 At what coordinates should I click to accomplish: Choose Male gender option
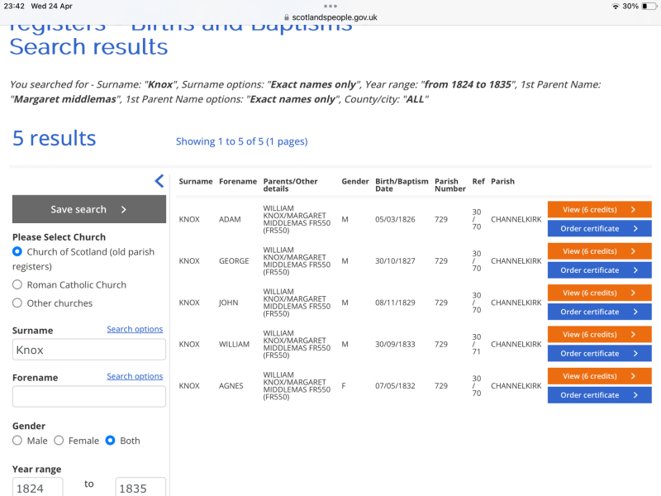tap(17, 441)
